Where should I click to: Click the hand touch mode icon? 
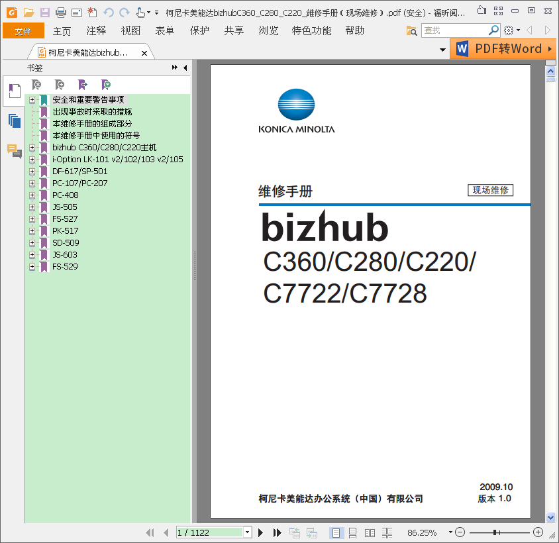click(140, 13)
